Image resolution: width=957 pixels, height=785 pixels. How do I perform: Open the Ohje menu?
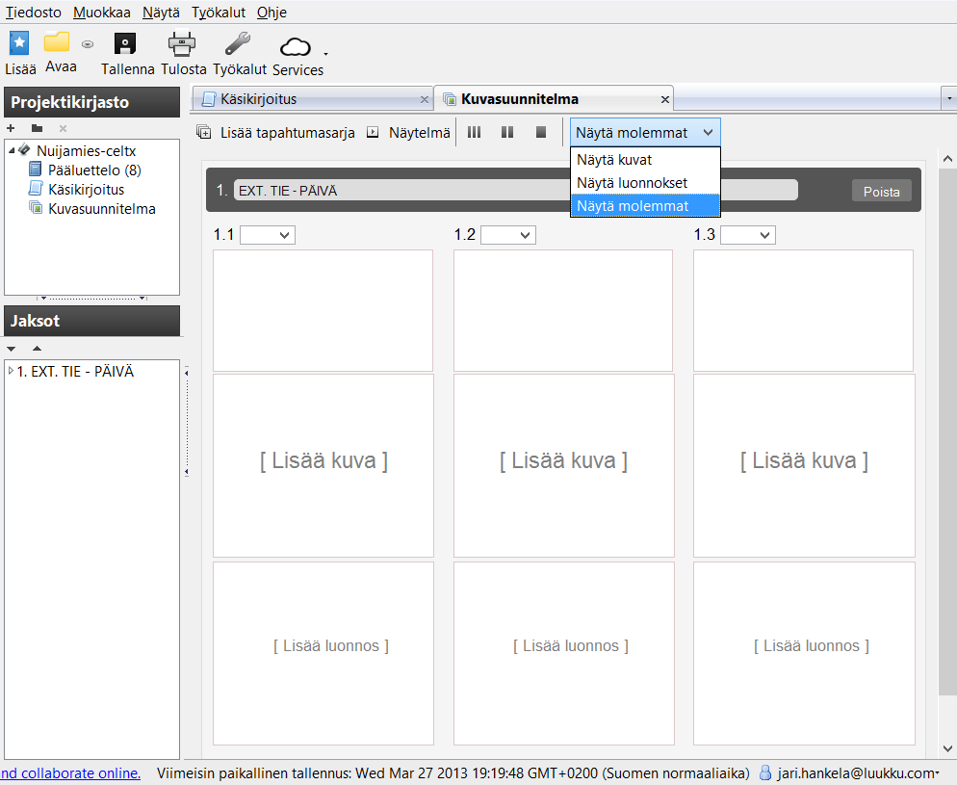tap(272, 13)
